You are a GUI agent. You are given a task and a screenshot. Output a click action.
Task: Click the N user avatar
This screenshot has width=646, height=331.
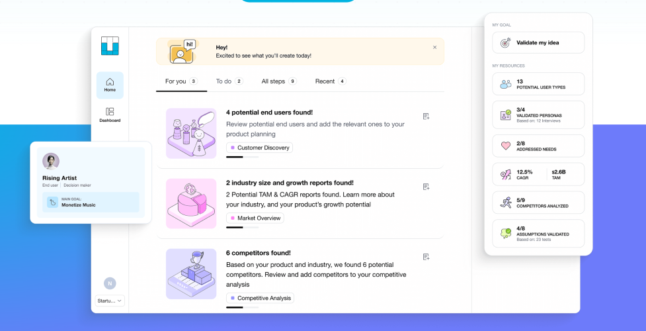click(x=110, y=283)
